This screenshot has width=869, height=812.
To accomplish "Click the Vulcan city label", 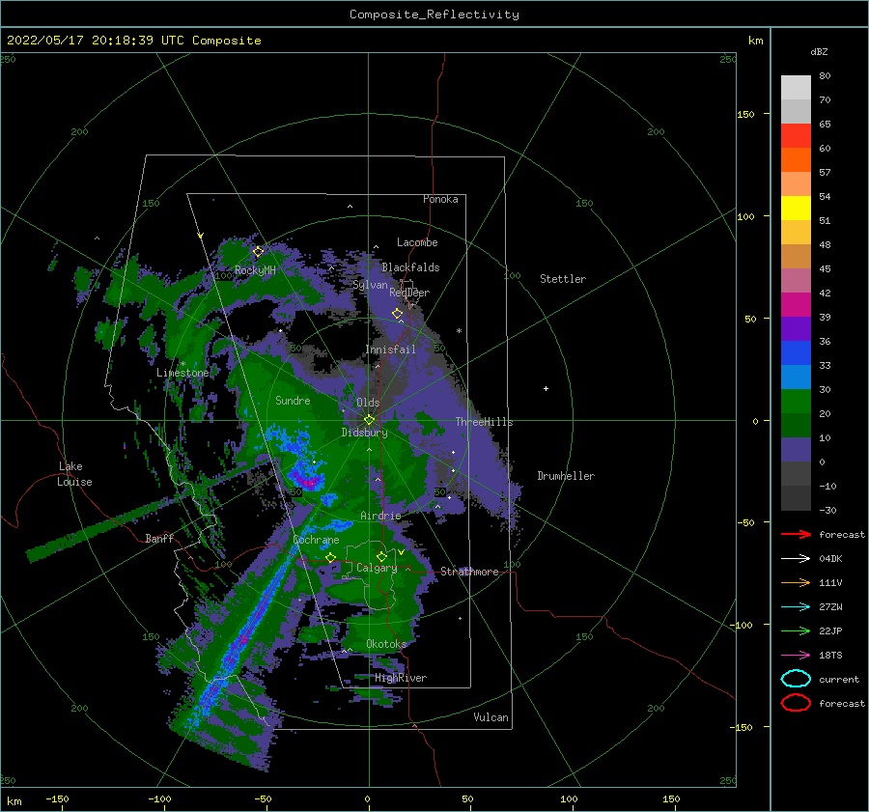I will click(491, 717).
